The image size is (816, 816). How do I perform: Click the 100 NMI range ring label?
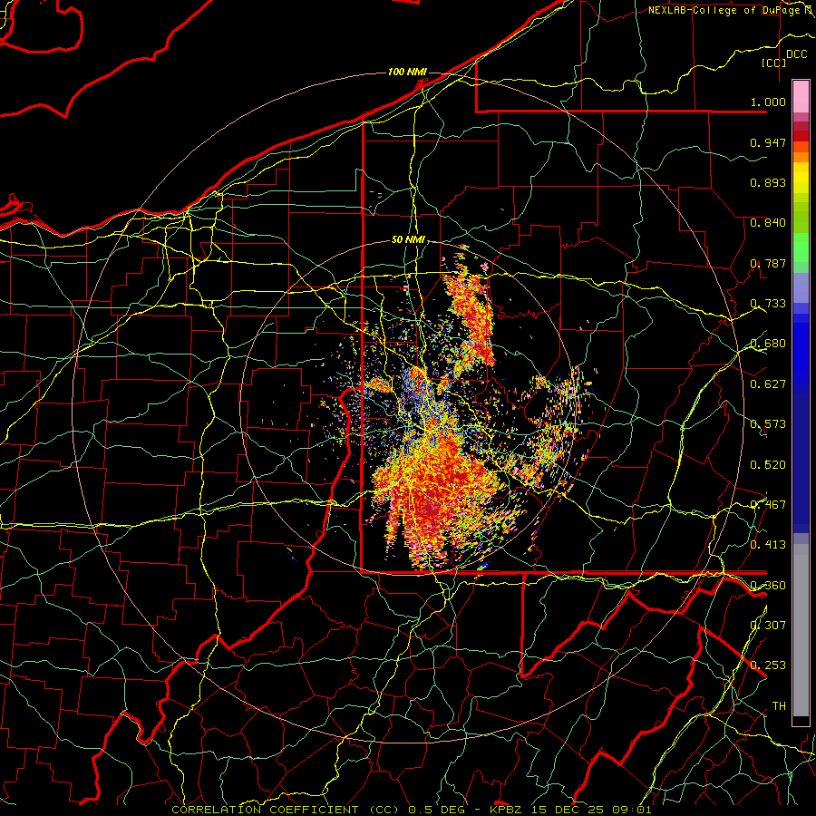pyautogui.click(x=407, y=72)
